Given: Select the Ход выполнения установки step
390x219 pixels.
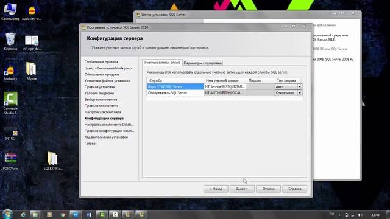Looking at the screenshot, I should [106, 137].
